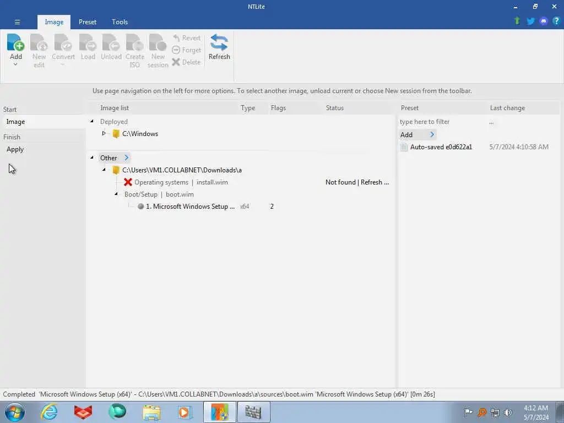Select the Operating systems install.wim row

point(181,182)
